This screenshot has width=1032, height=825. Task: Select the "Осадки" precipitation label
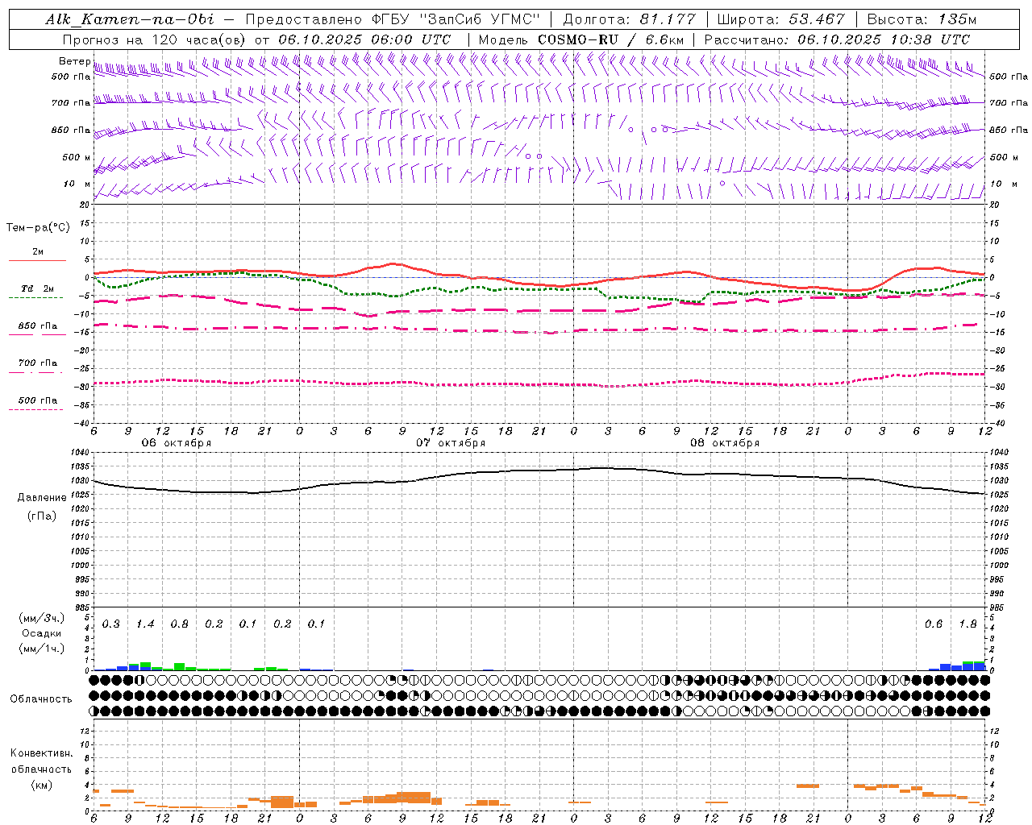point(42,633)
